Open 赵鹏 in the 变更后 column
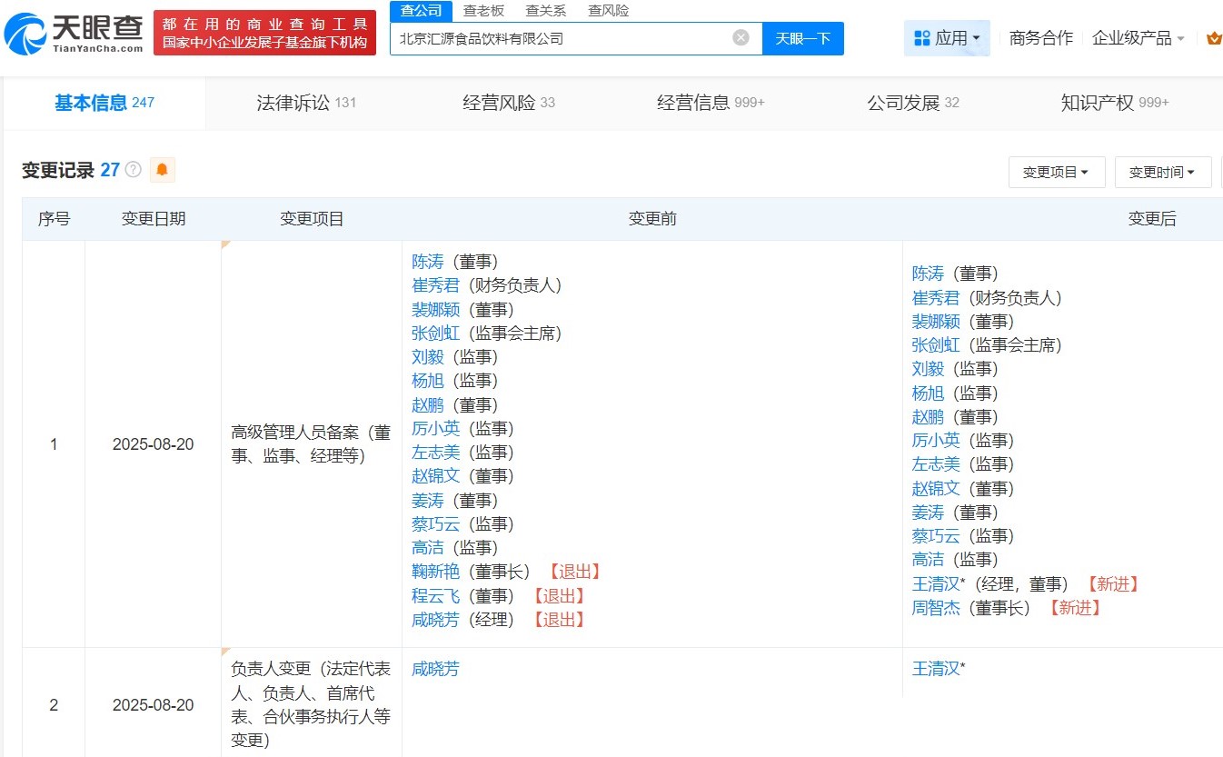This screenshot has width=1223, height=757. click(x=928, y=417)
